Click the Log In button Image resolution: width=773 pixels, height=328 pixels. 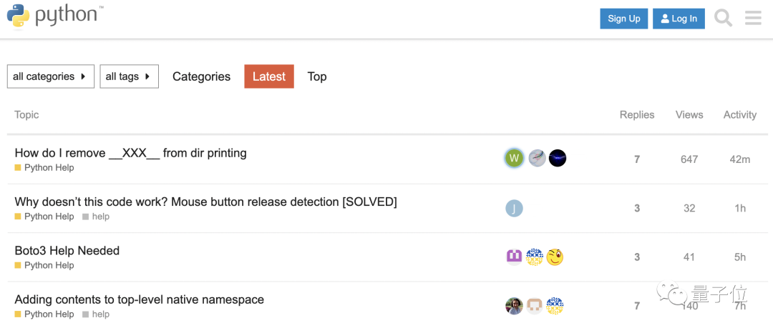679,19
